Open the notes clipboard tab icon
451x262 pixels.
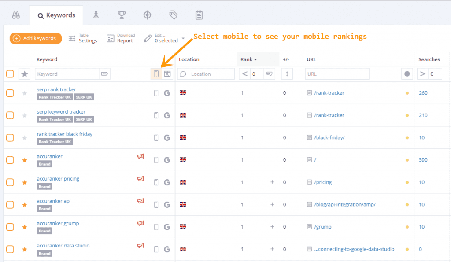coord(199,15)
